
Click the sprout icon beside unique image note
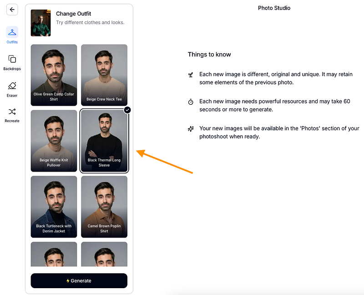pyautogui.click(x=191, y=75)
